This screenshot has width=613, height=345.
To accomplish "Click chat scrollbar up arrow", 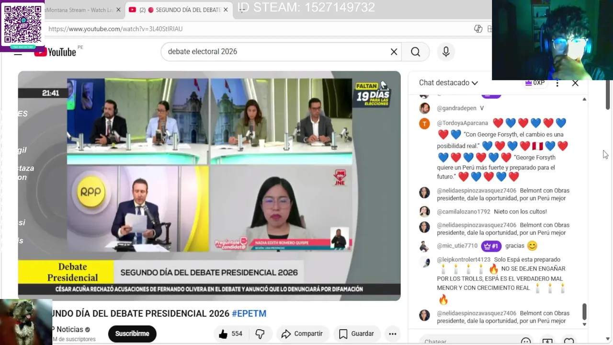I will coord(584,99).
